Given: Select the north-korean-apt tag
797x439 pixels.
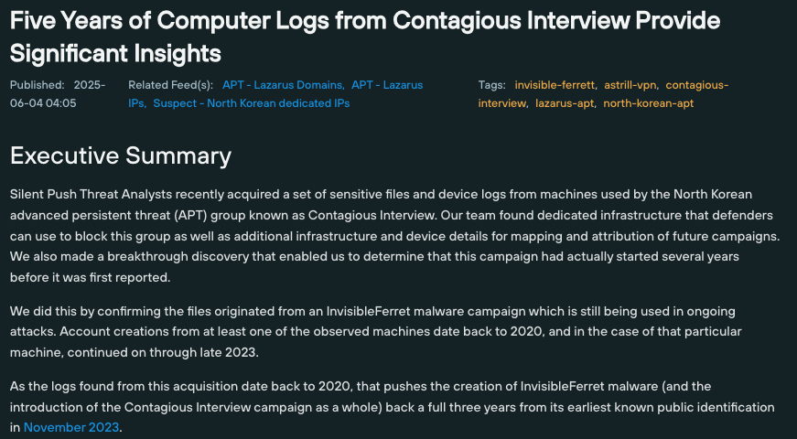Looking at the screenshot, I should coord(648,103).
